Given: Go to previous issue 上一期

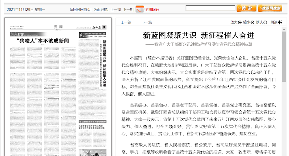Looking at the screenshot, I should 116,10.
